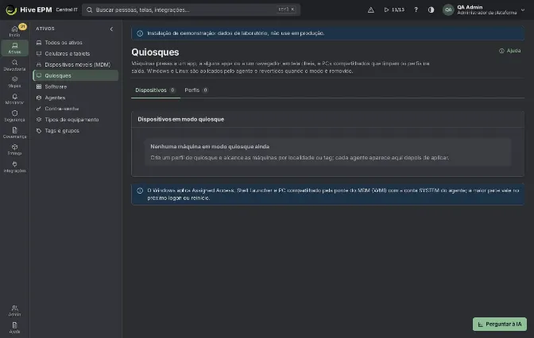Open the Início home icon in rail
Screen dimensions: 534x338
click(x=14, y=31)
